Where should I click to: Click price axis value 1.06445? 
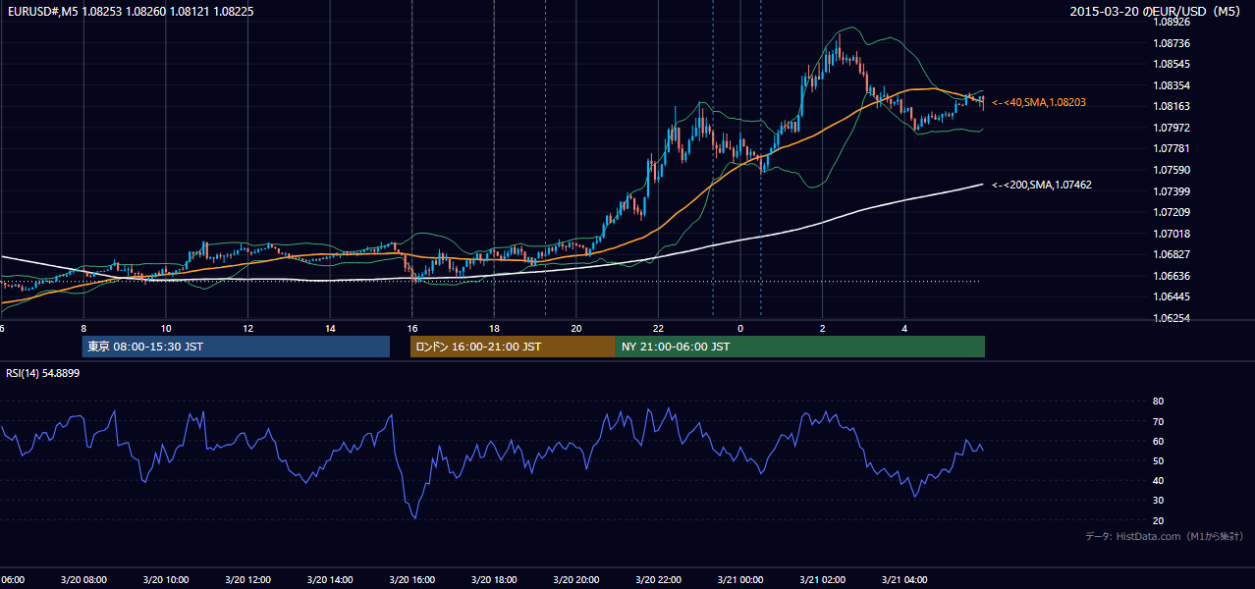coord(1171,296)
